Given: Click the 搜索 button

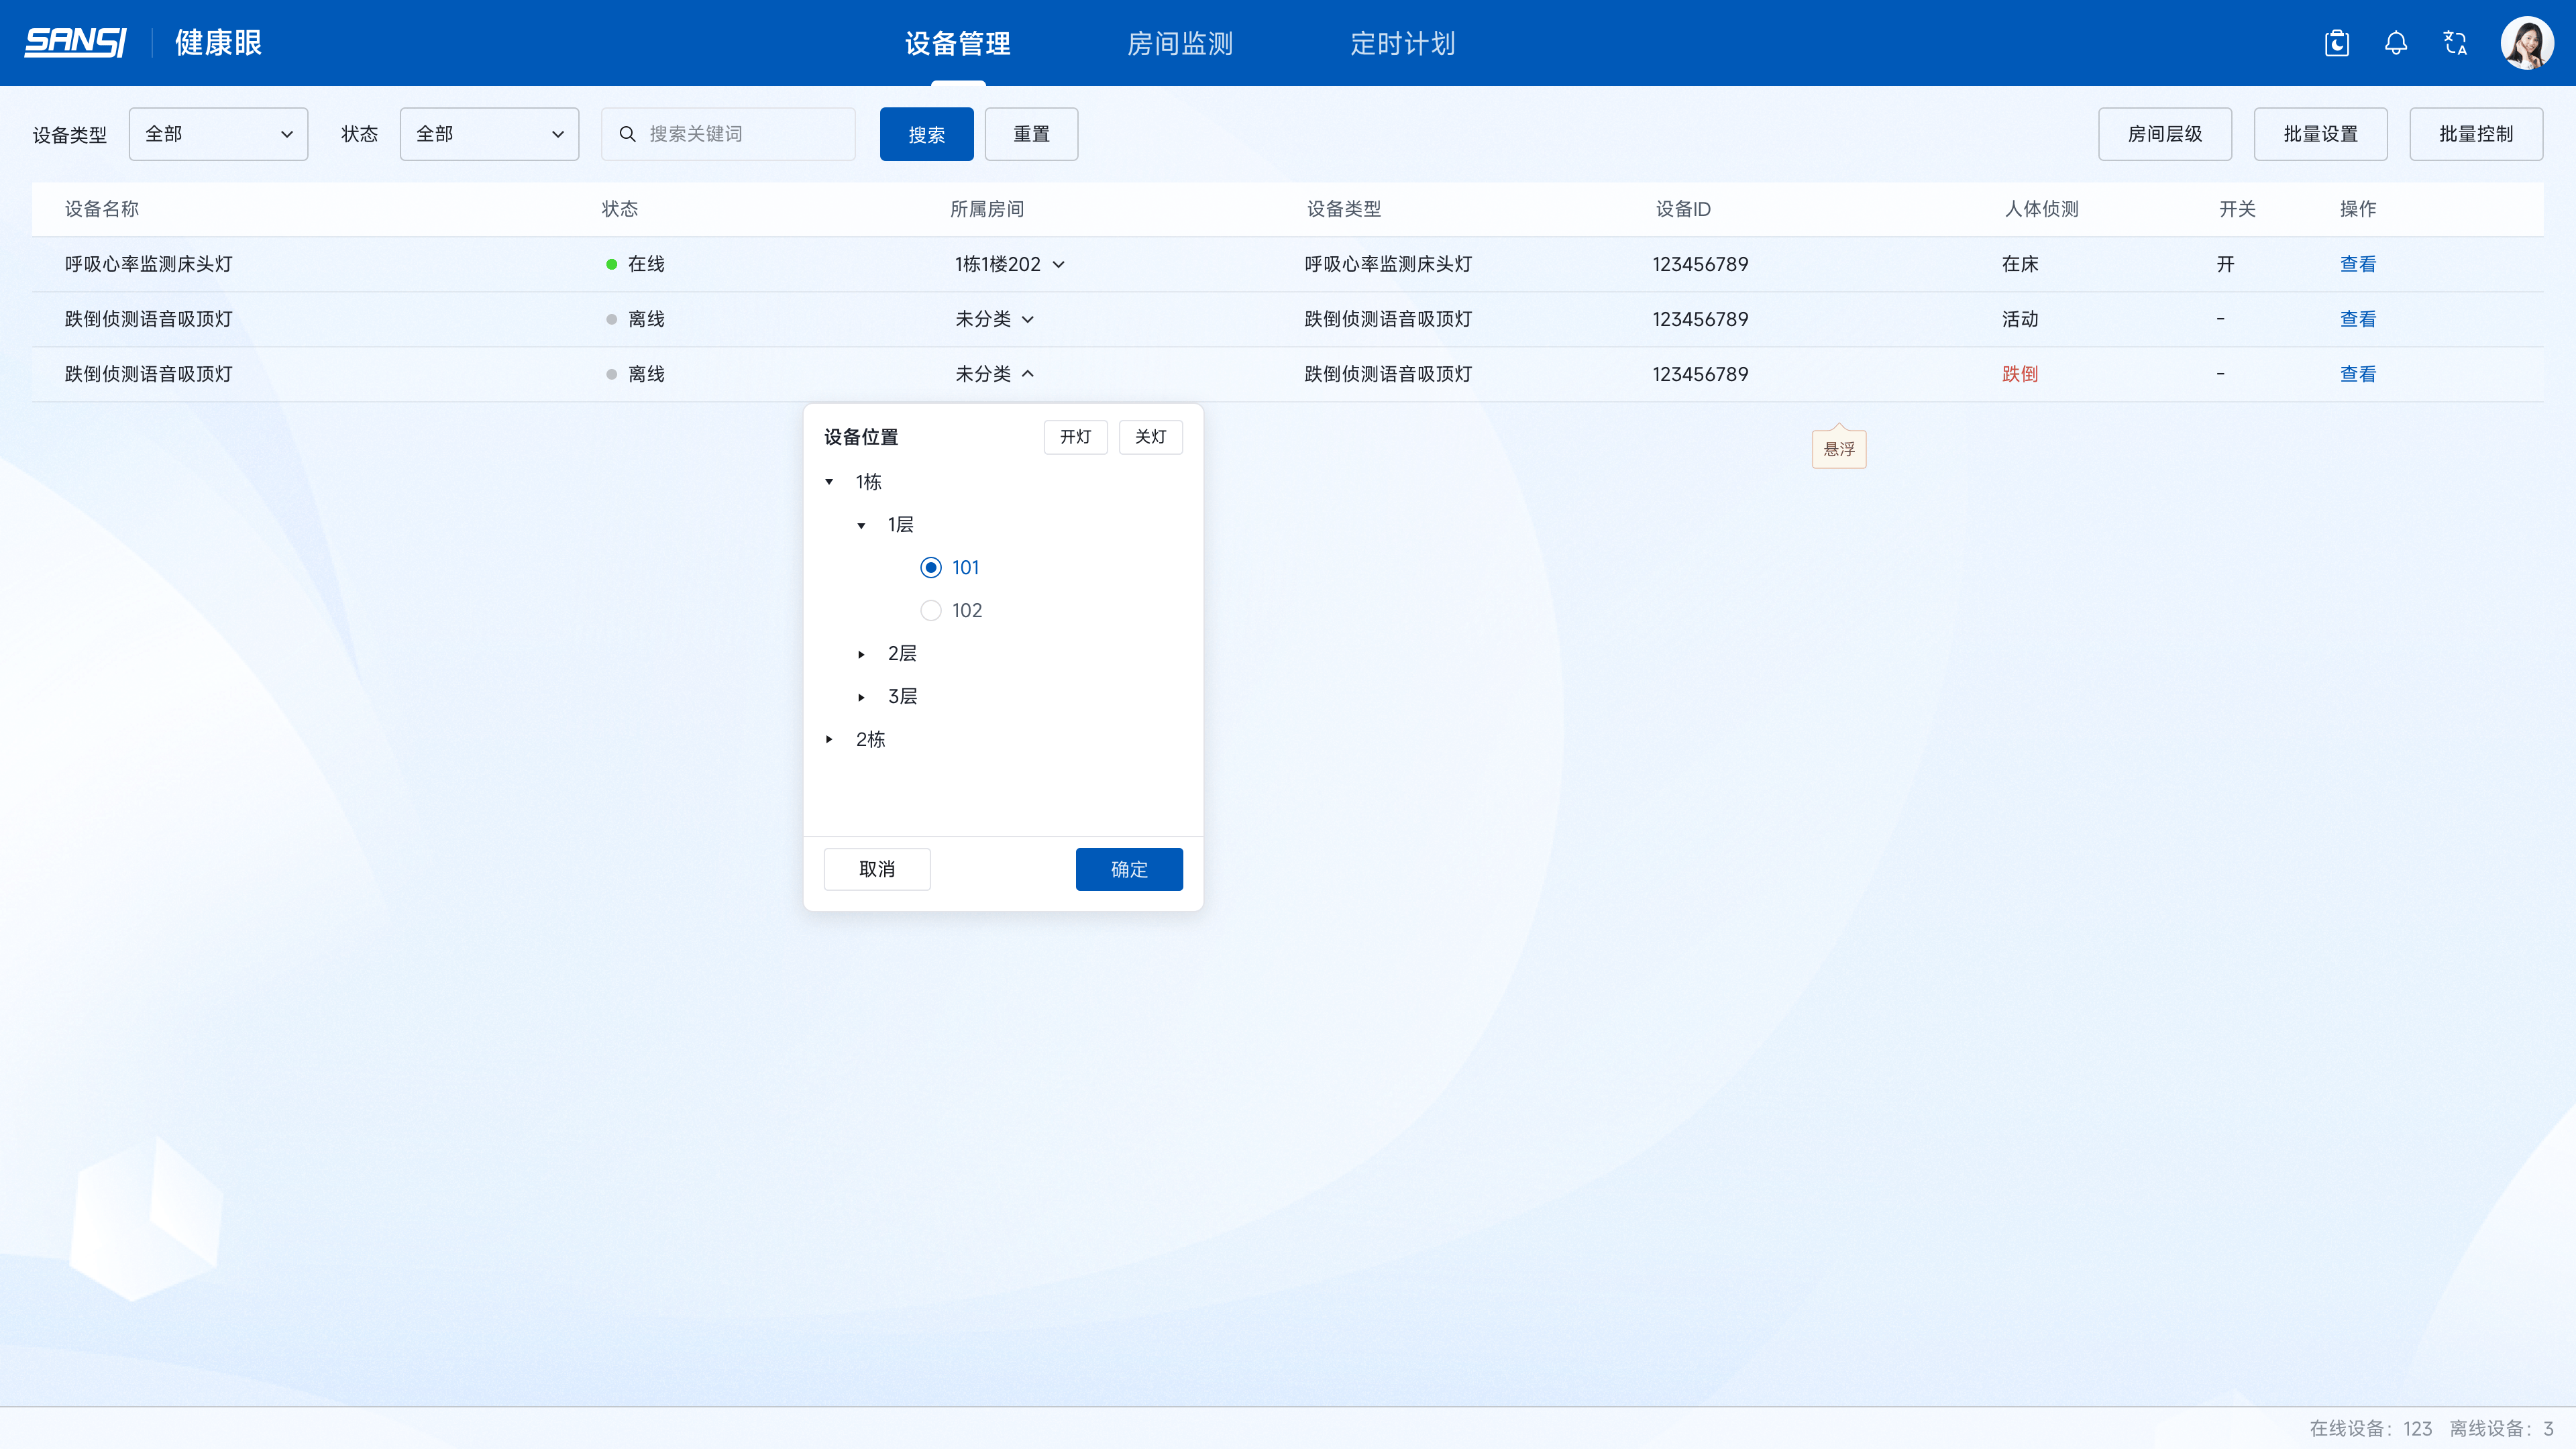Looking at the screenshot, I should pos(926,134).
